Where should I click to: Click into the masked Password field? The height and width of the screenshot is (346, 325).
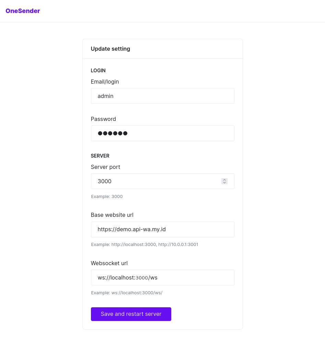pos(163,133)
